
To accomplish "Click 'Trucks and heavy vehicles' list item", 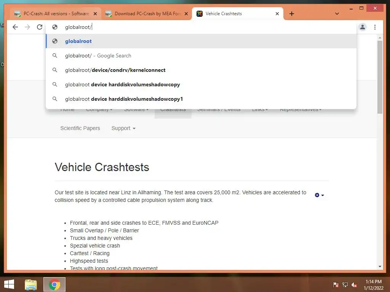I will point(101,238).
